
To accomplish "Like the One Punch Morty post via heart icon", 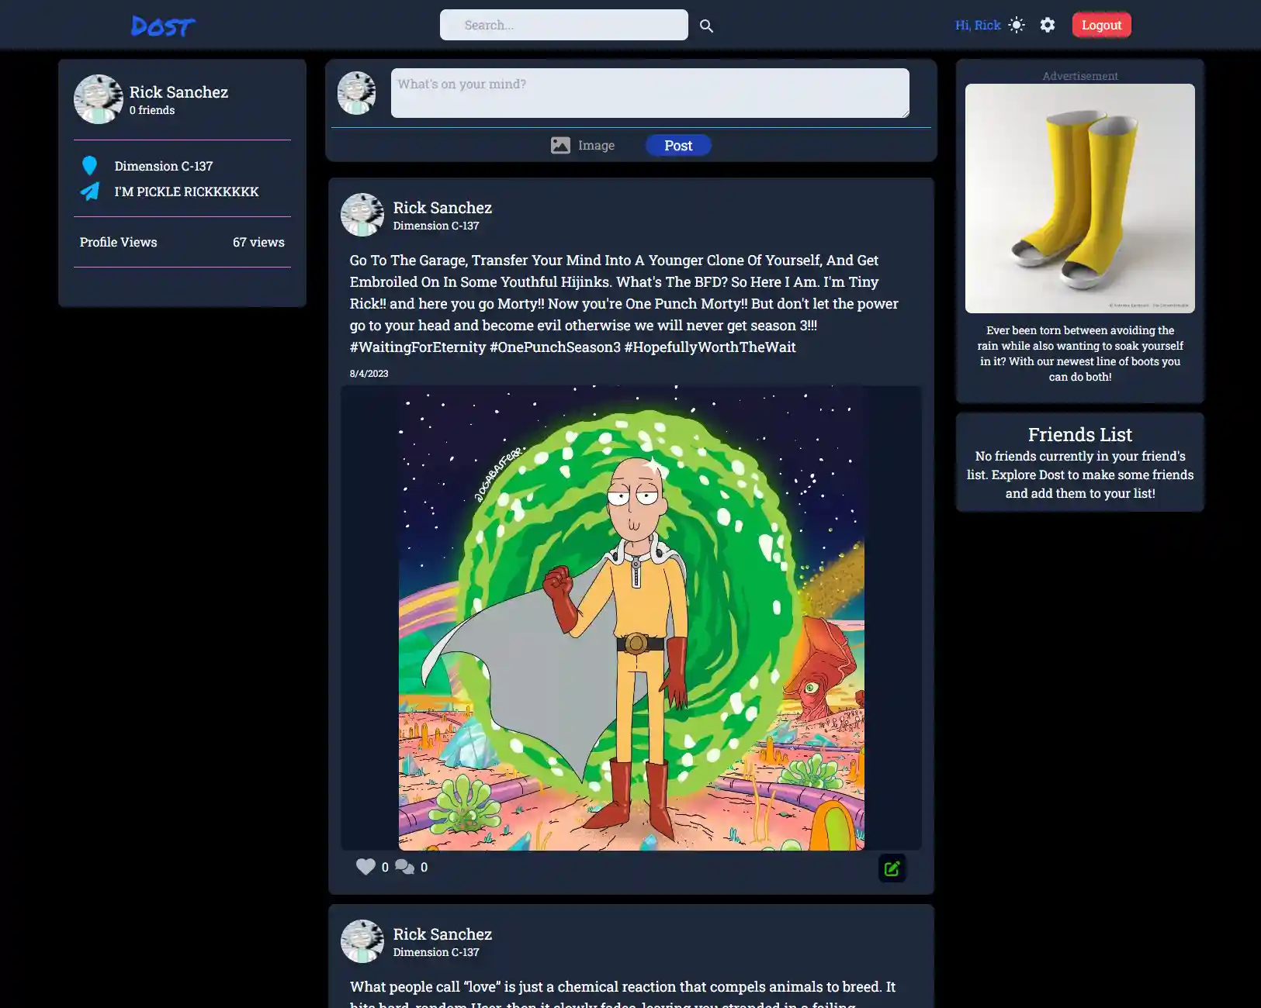I will [x=365, y=866].
